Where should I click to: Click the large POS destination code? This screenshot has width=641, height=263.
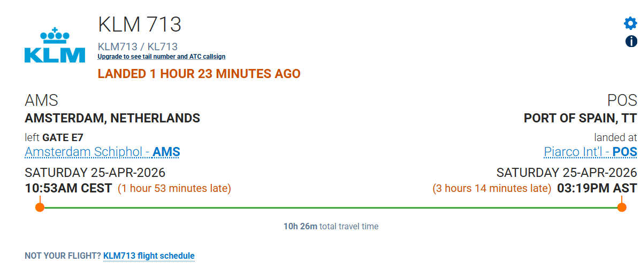click(622, 100)
